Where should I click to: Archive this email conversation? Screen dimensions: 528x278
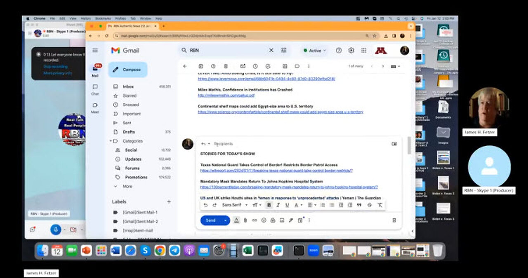[201, 66]
